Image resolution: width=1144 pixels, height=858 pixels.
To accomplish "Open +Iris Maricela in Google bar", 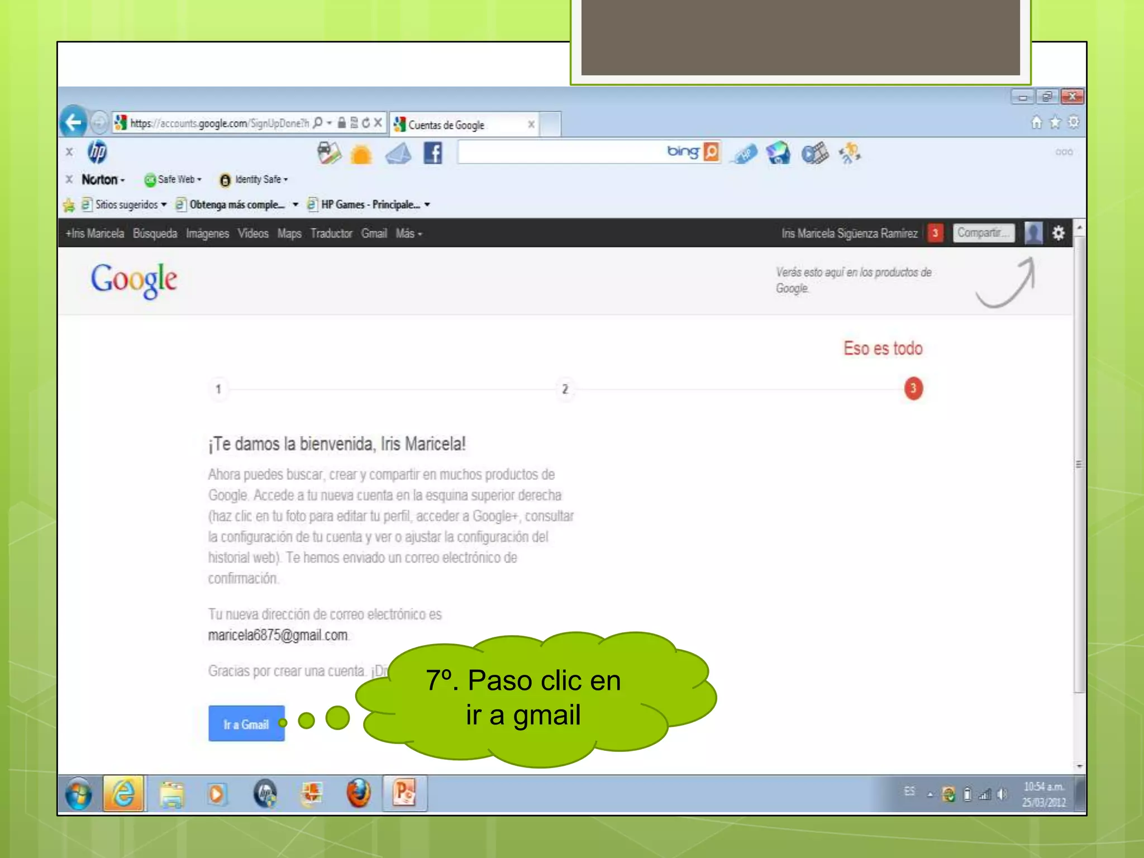I will (95, 233).
